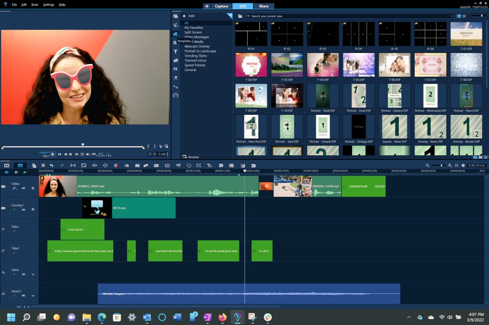The height and width of the screenshot is (325, 489).
Task: Toggle repeat playback loop button
Action: pos(82,154)
